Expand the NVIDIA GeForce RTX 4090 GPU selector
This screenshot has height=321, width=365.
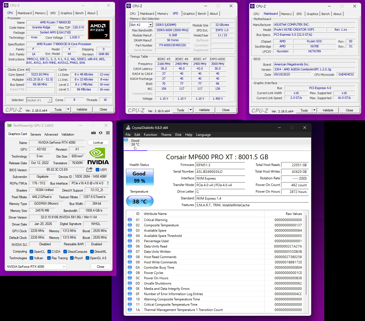tap(64, 267)
